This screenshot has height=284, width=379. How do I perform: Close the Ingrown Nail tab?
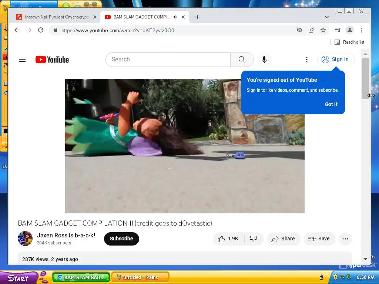95,17
